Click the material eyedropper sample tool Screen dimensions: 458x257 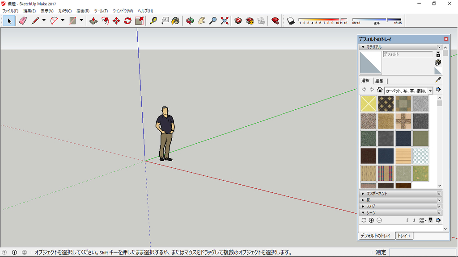click(x=438, y=80)
